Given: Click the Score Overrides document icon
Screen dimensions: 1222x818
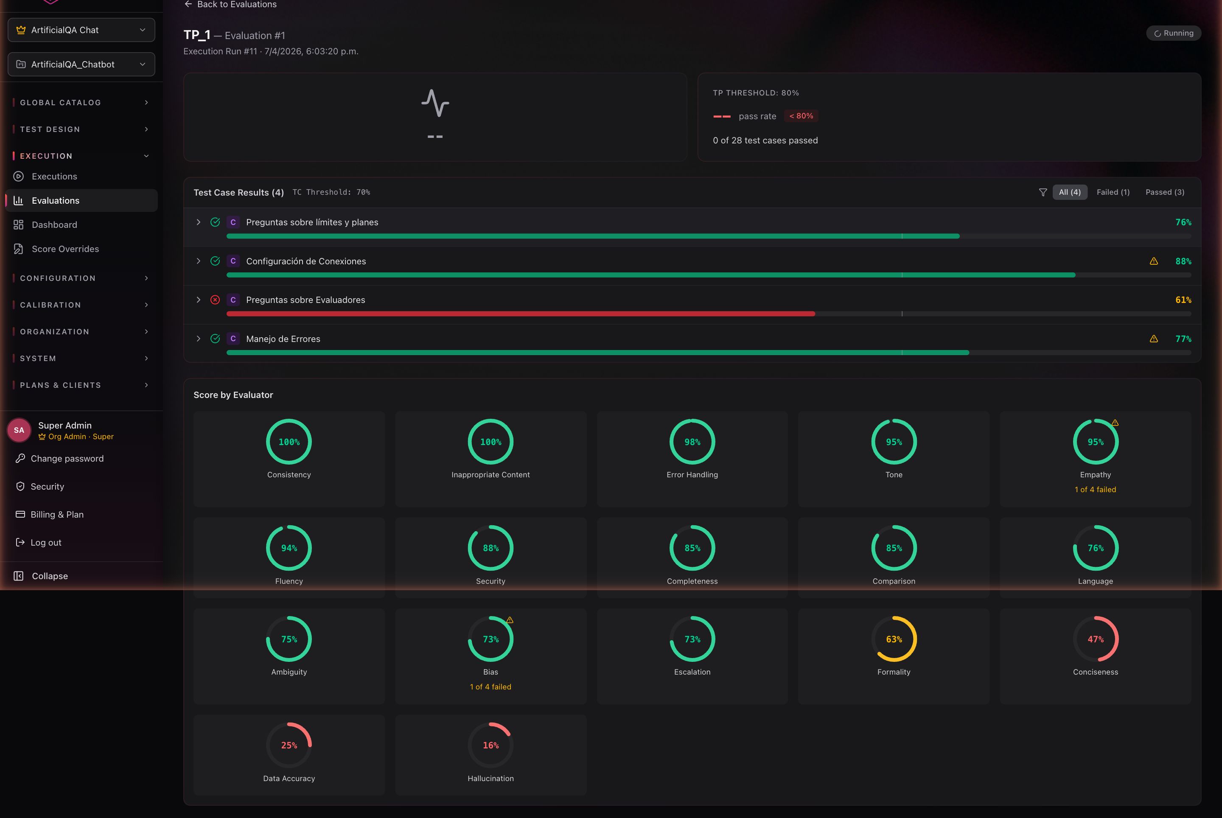Looking at the screenshot, I should 18,249.
